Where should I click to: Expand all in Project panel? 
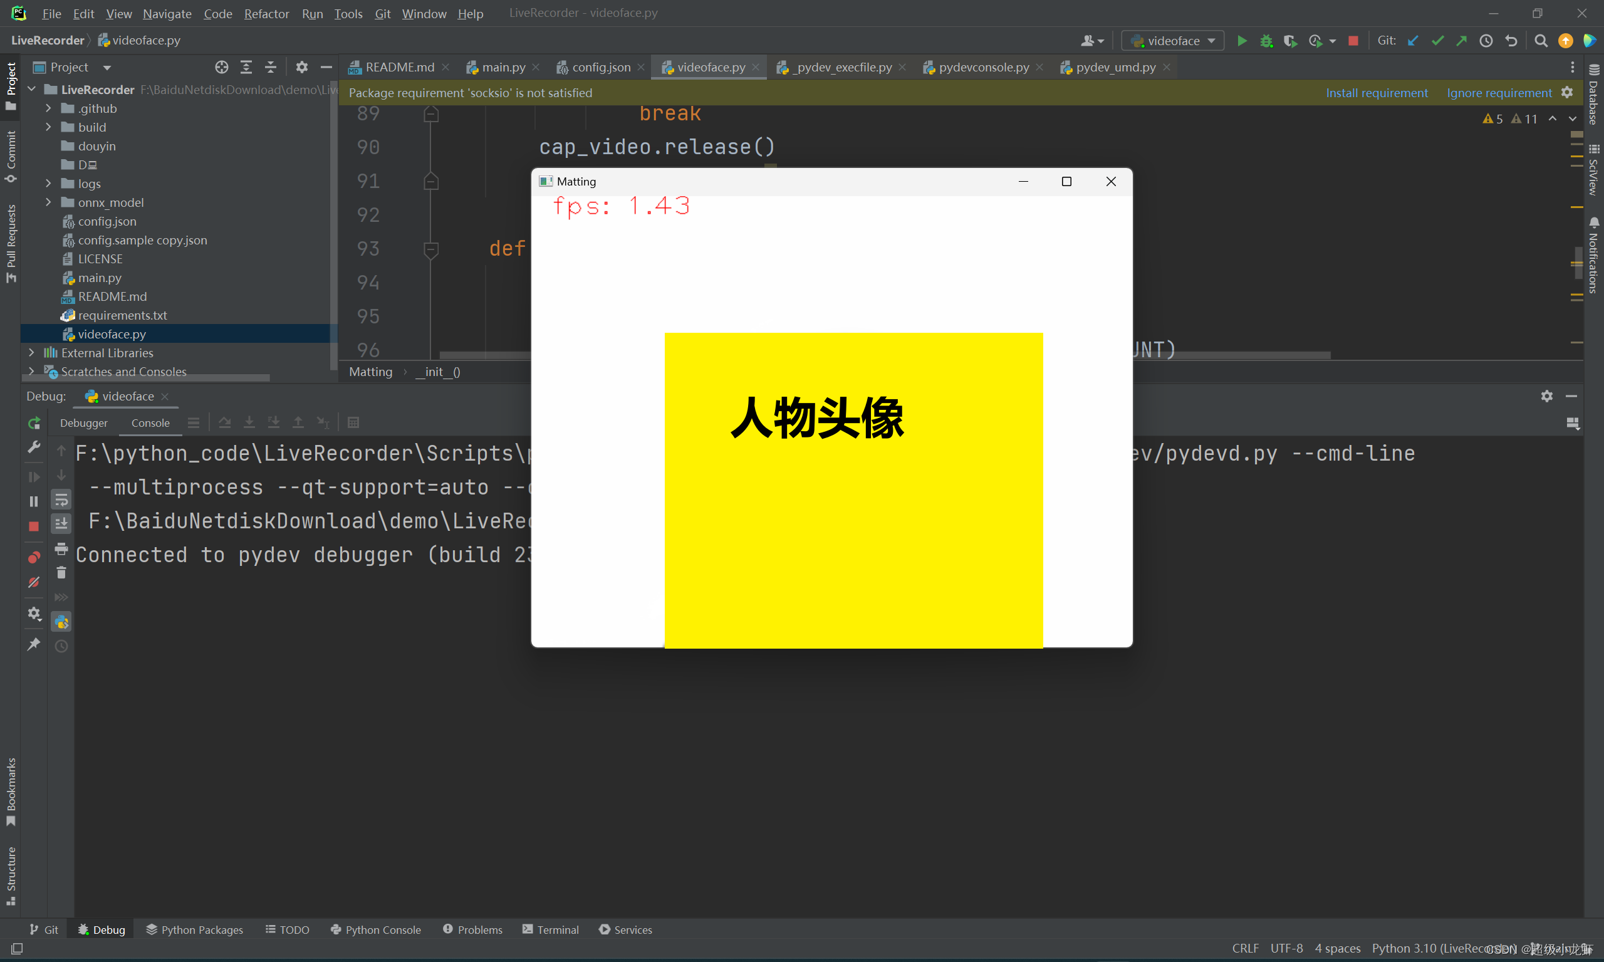point(246,67)
